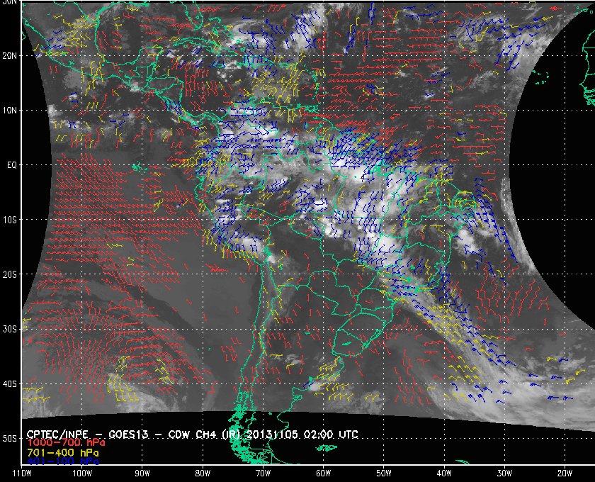Viewport: 595px width, 482px height.
Task: Select the yellow 701-400 hPa legend entry
Action: 63,453
